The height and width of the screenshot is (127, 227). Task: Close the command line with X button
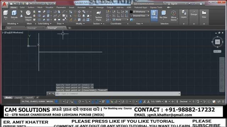(50, 94)
